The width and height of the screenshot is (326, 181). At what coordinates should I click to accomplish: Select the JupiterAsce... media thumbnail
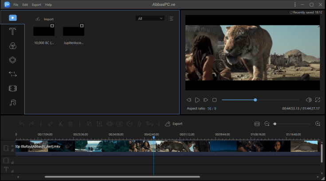(74, 31)
